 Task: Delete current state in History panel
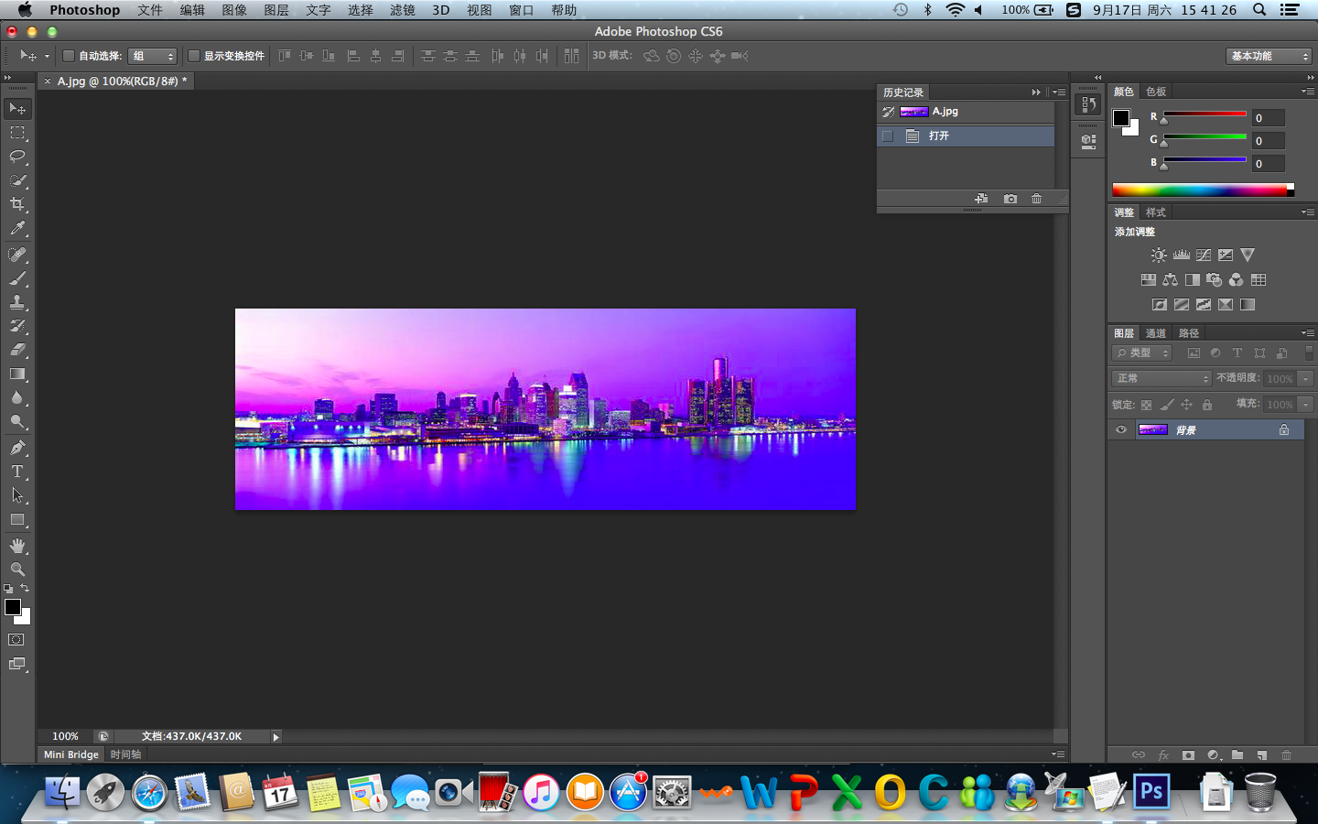(1036, 199)
